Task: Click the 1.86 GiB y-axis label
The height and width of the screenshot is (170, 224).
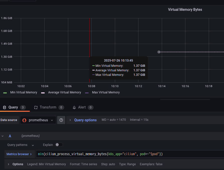Action: pos(7,18)
